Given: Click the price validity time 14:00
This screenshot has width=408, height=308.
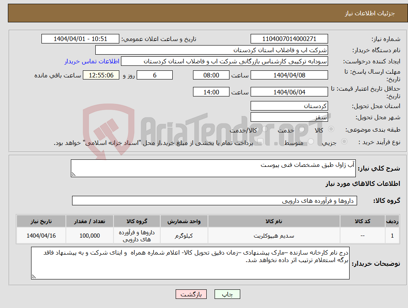Looking at the screenshot, I should click(x=211, y=92).
